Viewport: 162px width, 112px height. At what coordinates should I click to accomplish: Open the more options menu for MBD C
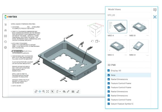126,55
